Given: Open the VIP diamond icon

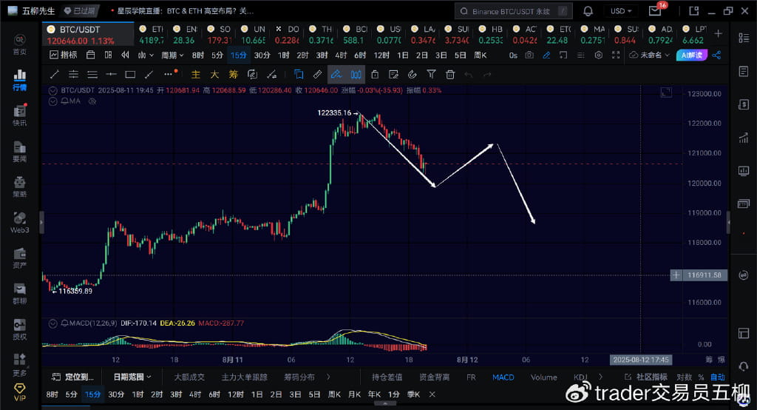Looking at the screenshot, I should pyautogui.click(x=20, y=392).
